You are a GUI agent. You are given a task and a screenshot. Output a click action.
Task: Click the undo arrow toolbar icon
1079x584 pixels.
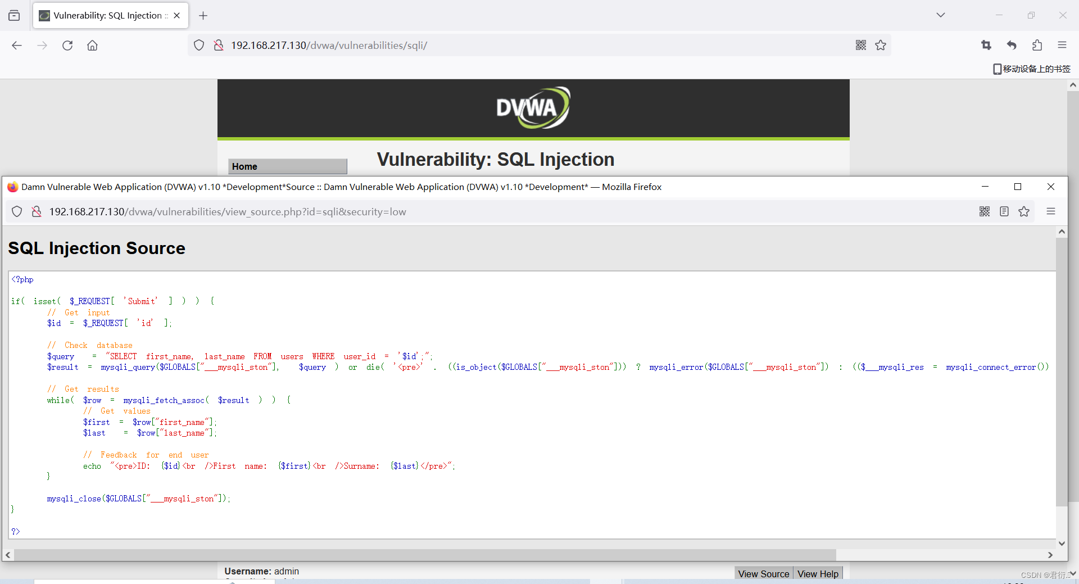coord(1012,45)
